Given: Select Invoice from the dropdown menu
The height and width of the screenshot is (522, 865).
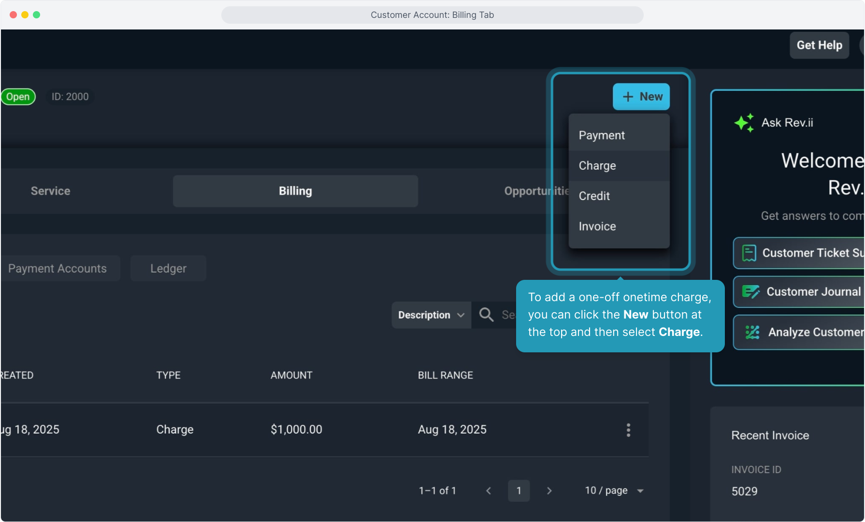Looking at the screenshot, I should point(597,227).
